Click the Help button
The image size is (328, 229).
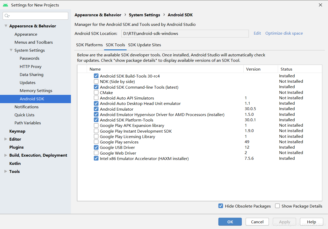311,222
